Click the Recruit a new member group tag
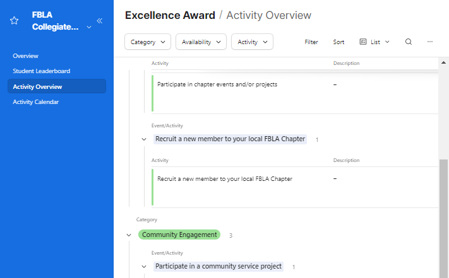The image size is (449, 278). point(230,139)
